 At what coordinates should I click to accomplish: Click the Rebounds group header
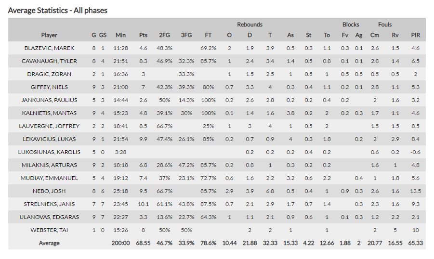250,25
